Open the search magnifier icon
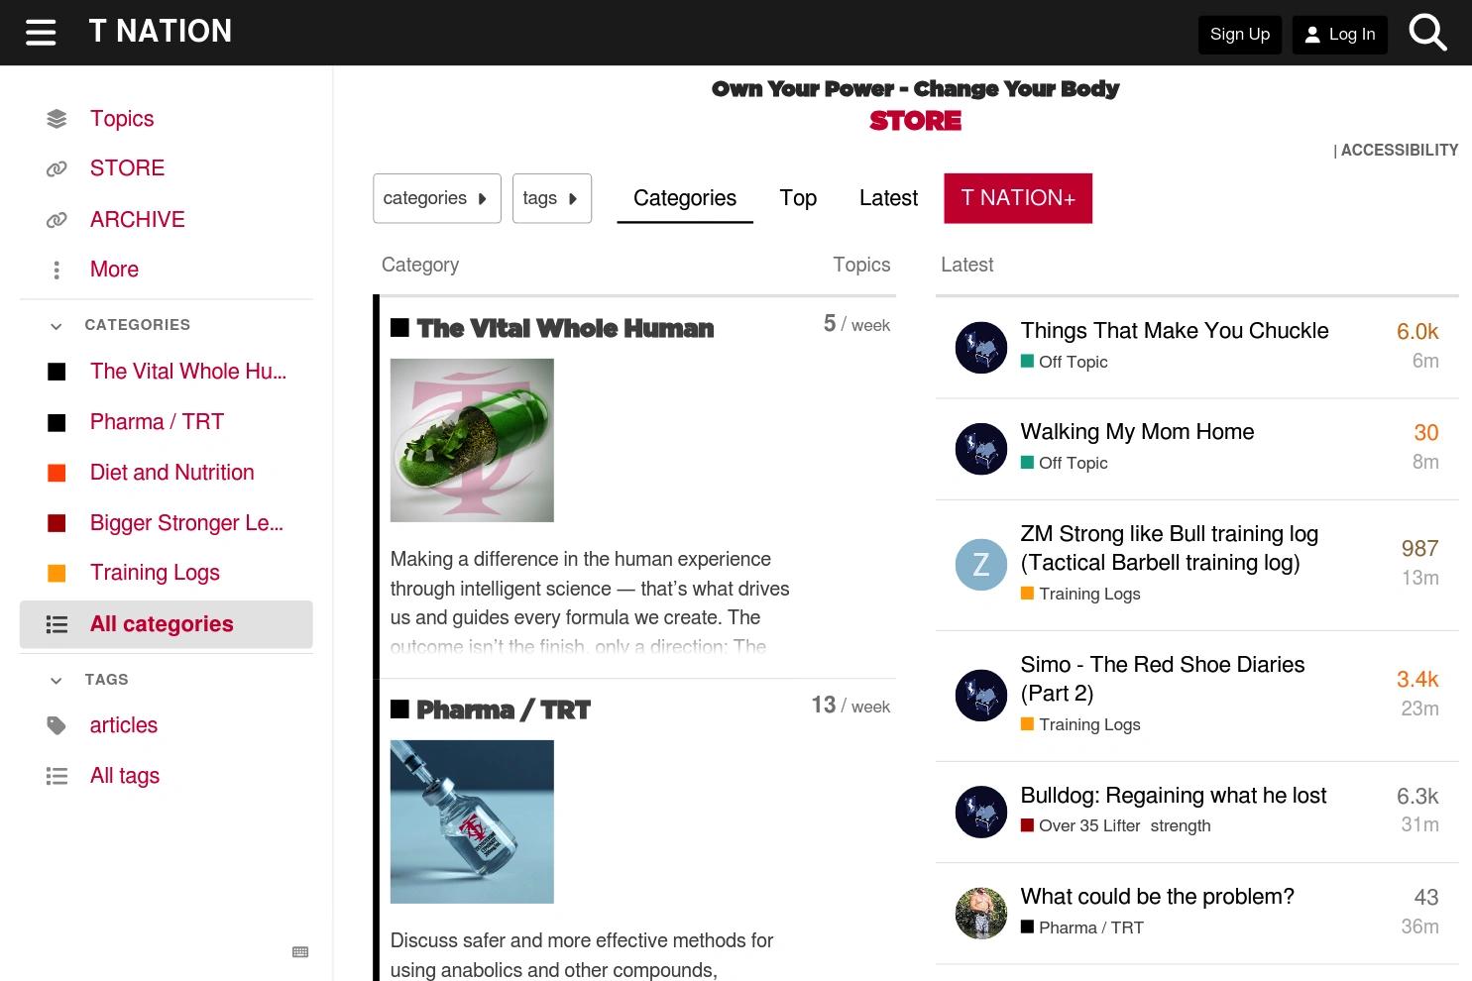This screenshot has height=981, width=1472. click(x=1427, y=33)
